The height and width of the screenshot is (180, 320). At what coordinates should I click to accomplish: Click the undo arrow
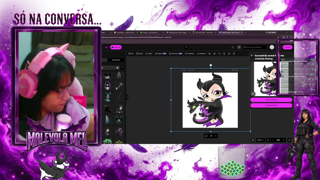pyautogui.click(x=186, y=47)
